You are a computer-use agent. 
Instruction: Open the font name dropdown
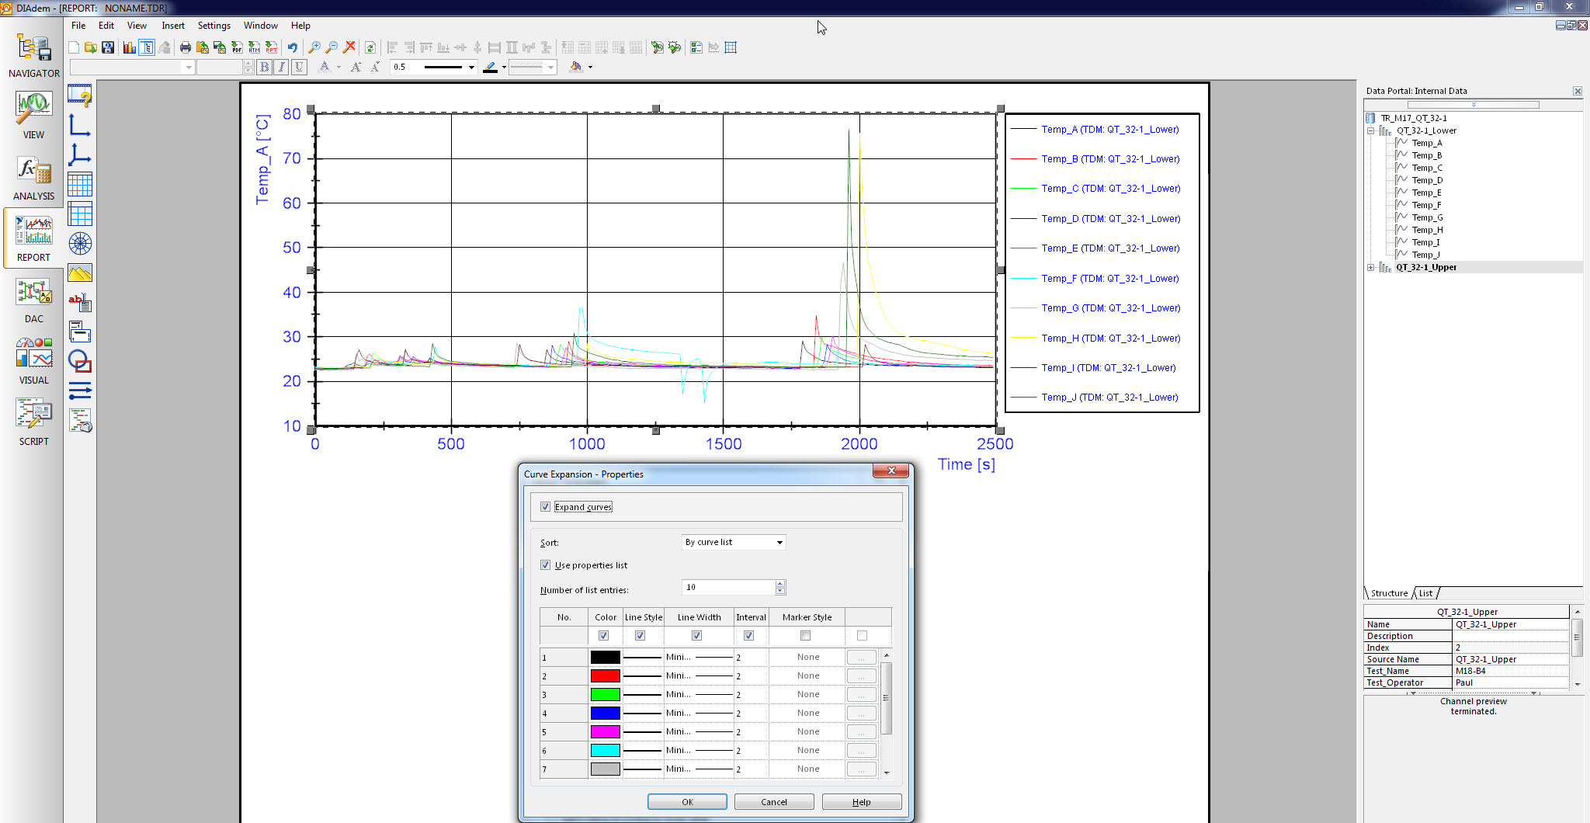189,68
